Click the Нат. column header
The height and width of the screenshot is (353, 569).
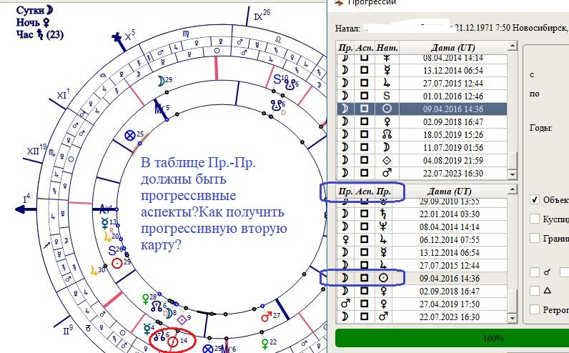coord(387,48)
